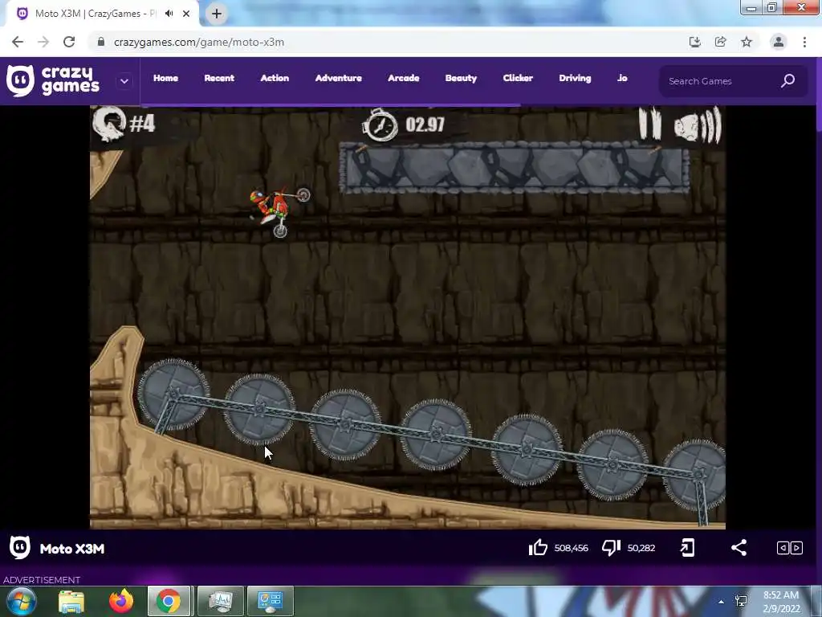Viewport: 822px width, 617px height.
Task: Open the performance monitor taskbar icon
Action: click(x=220, y=601)
